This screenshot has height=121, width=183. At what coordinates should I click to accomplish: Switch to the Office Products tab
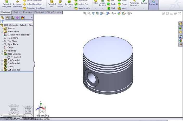pyautogui.click(x=54, y=12)
